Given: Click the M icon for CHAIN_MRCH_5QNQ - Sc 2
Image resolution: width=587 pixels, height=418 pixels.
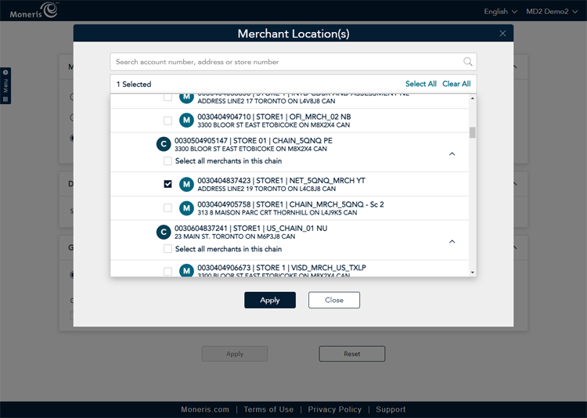Looking at the screenshot, I should point(186,208).
